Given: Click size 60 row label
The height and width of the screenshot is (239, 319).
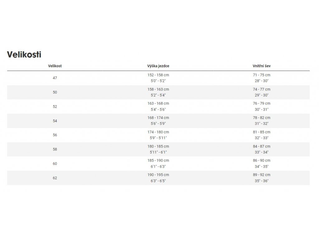Looking at the screenshot, I should coord(55,164).
